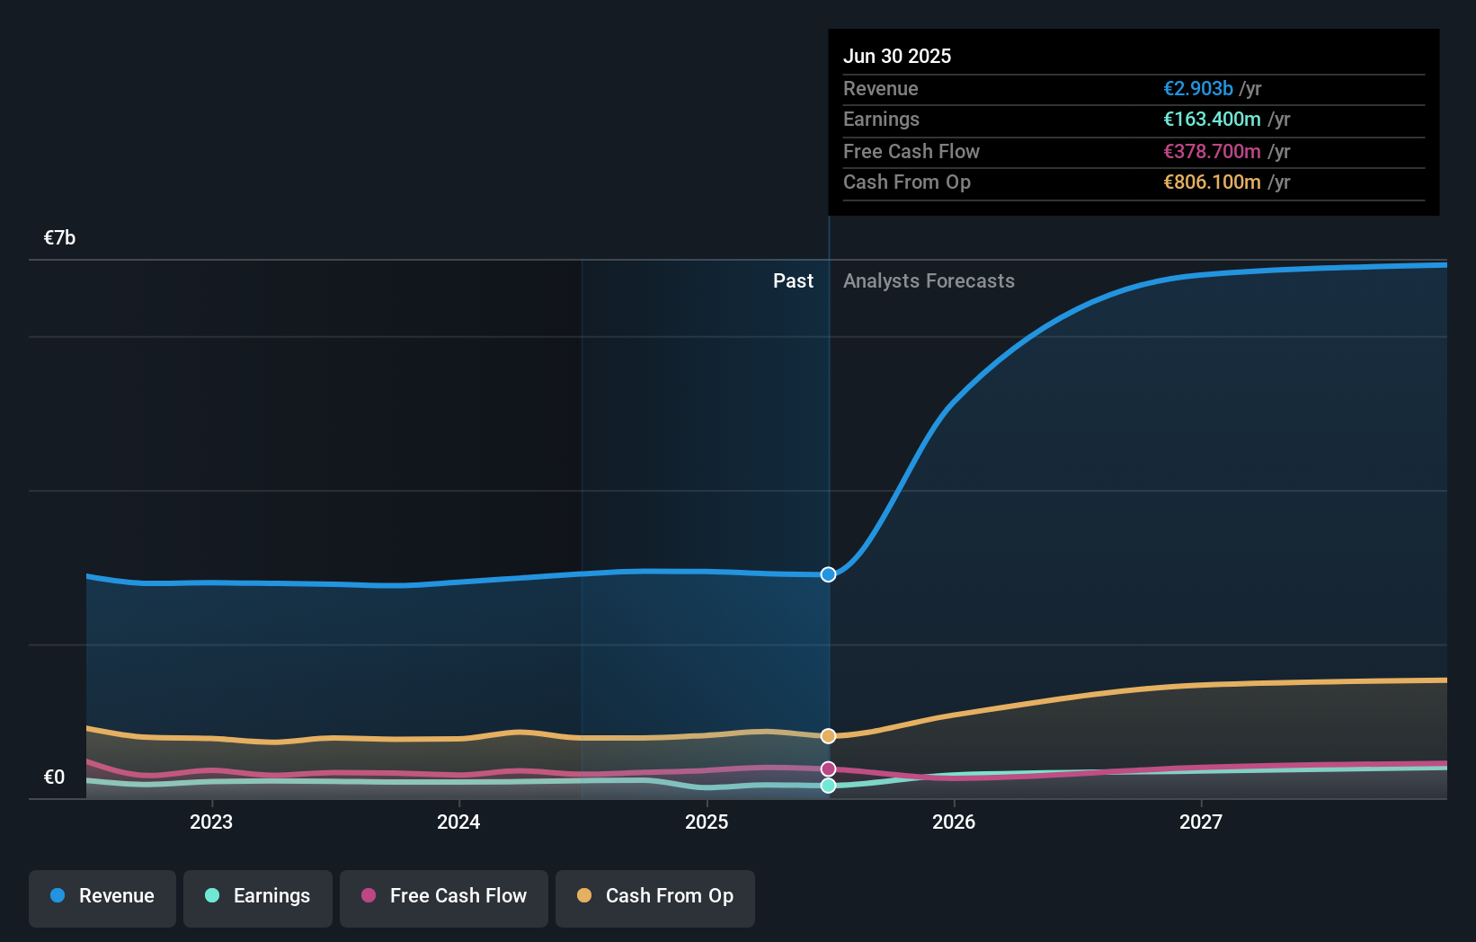Click the Past section label
The height and width of the screenshot is (942, 1476).
pos(793,281)
